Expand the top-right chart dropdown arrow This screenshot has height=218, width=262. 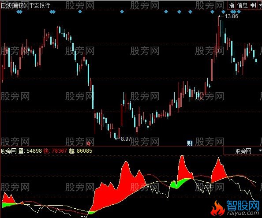[260, 5]
